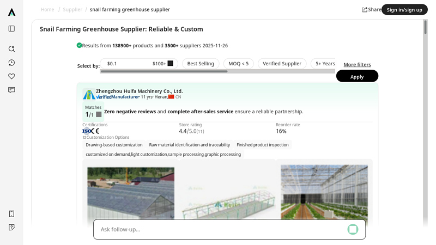Start a new search from sidebar icon
436x245 pixels.
pos(11,49)
